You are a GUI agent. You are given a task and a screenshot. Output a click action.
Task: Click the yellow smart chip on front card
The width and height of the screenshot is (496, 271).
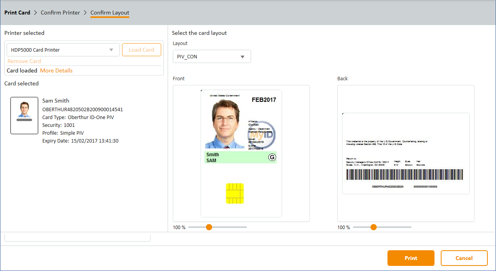(x=235, y=193)
